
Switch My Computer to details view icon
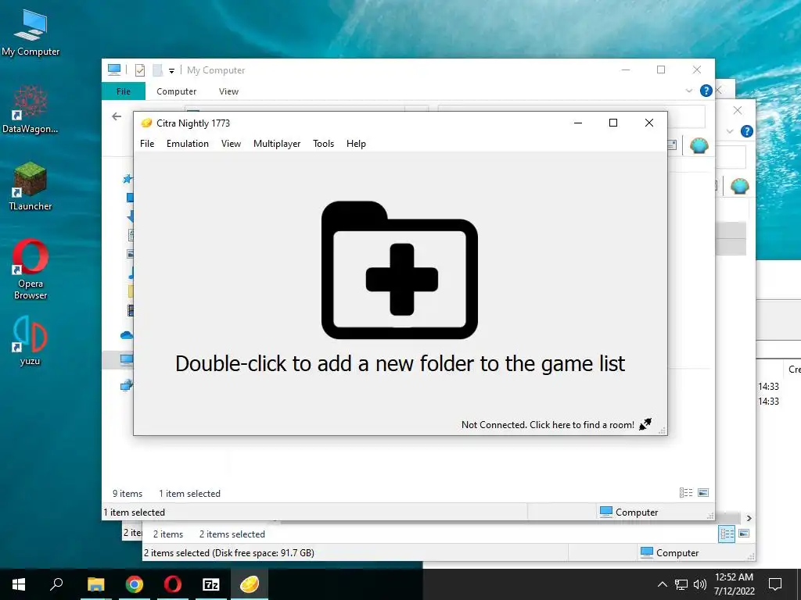point(686,492)
